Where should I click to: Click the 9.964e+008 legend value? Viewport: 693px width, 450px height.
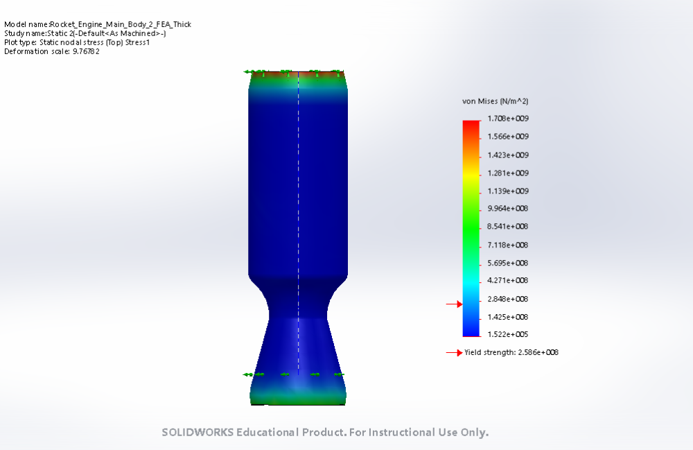(x=508, y=209)
